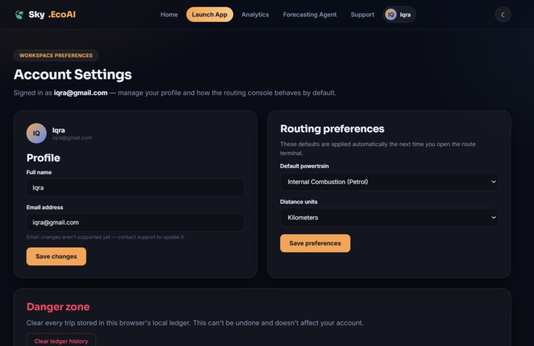Open the Distance units dropdown

[x=389, y=218]
